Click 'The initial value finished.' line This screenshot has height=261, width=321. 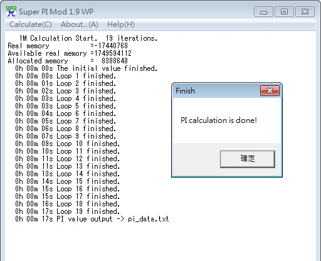coord(86,68)
